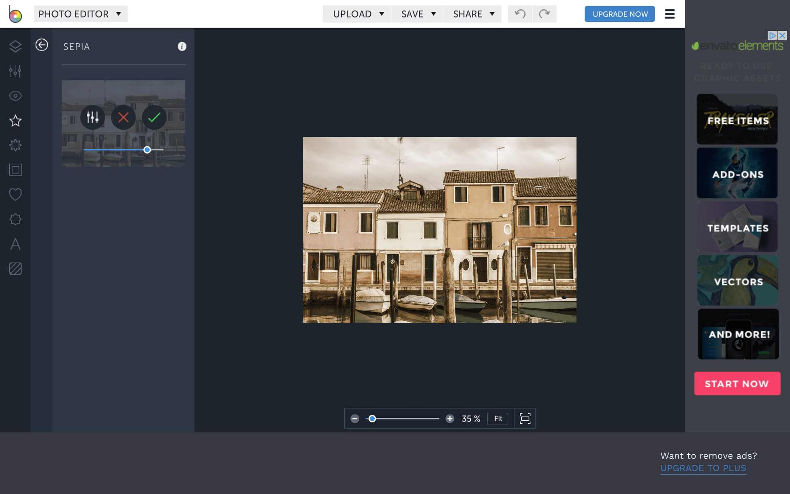Screen dimensions: 790x494
Task: Click the sepia photo on the canvas
Action: point(440,230)
